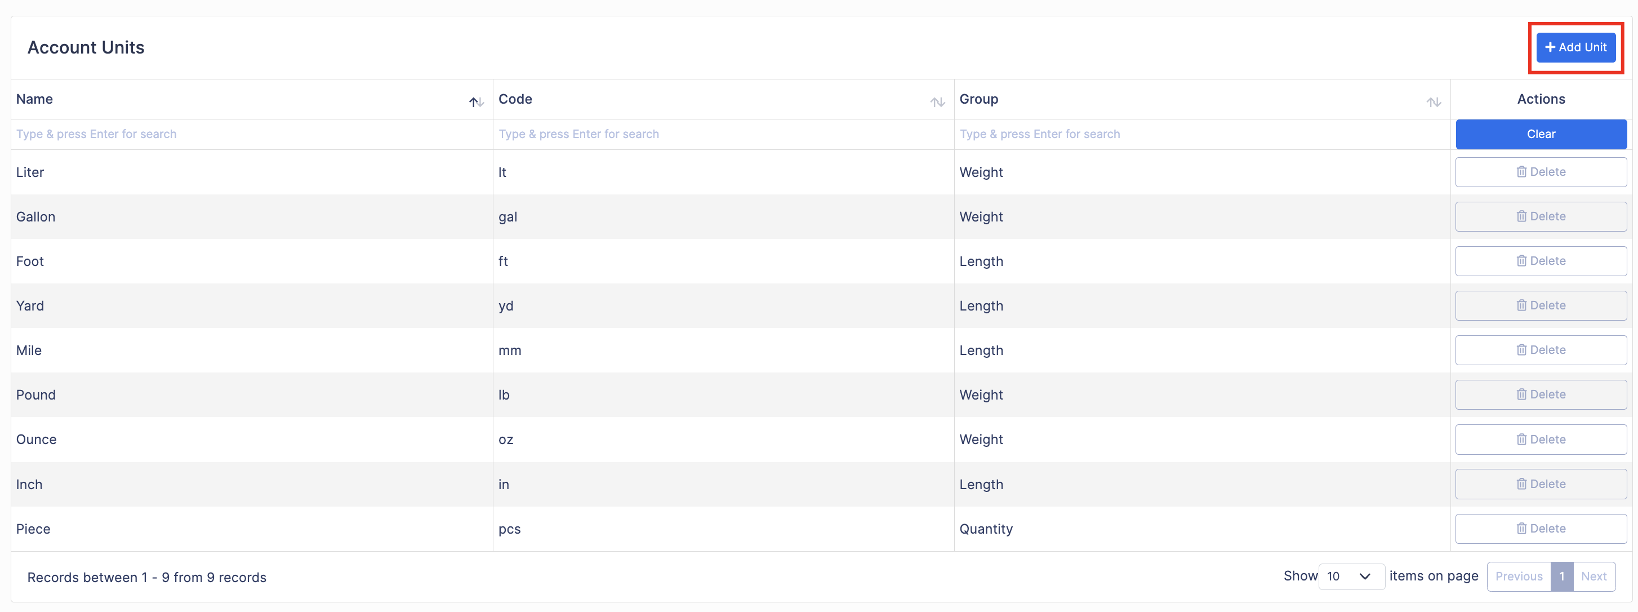Click the Add Unit button
Screen dimensions: 1638x612
[x=1575, y=47]
